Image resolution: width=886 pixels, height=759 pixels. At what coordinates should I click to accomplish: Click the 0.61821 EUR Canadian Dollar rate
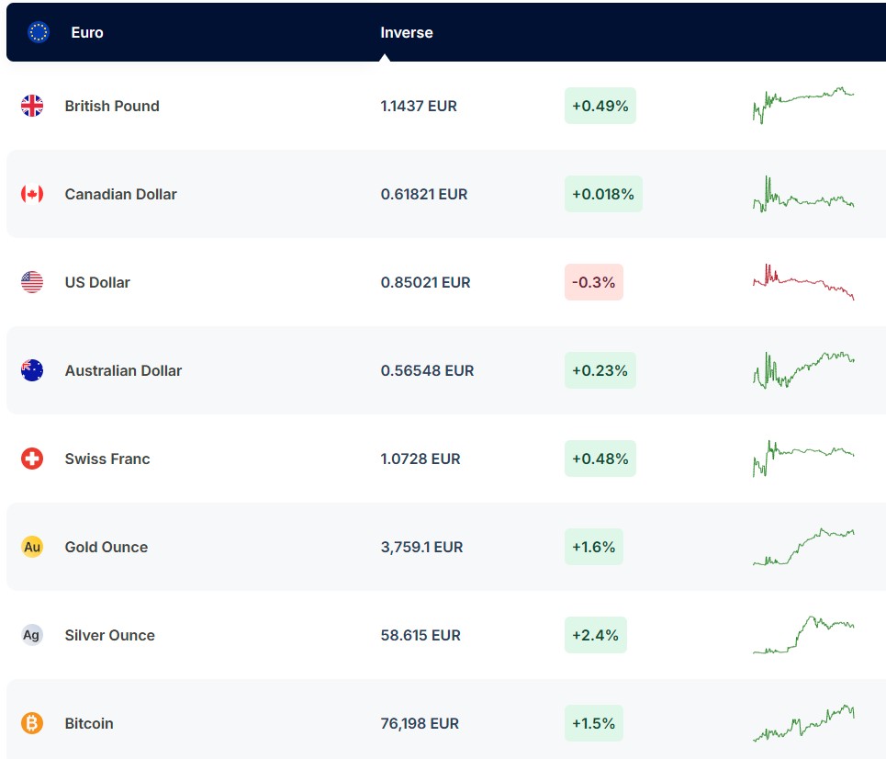[x=424, y=194]
